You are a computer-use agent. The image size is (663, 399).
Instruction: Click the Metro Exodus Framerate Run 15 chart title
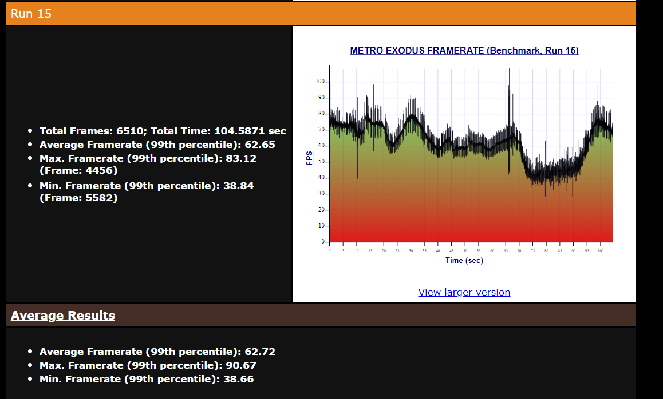click(x=464, y=51)
